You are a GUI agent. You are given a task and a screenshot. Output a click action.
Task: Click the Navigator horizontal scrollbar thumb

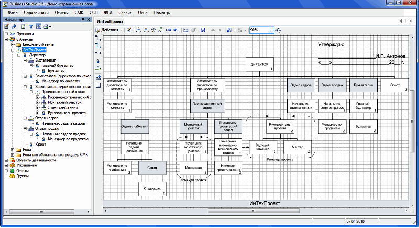tap(42, 212)
